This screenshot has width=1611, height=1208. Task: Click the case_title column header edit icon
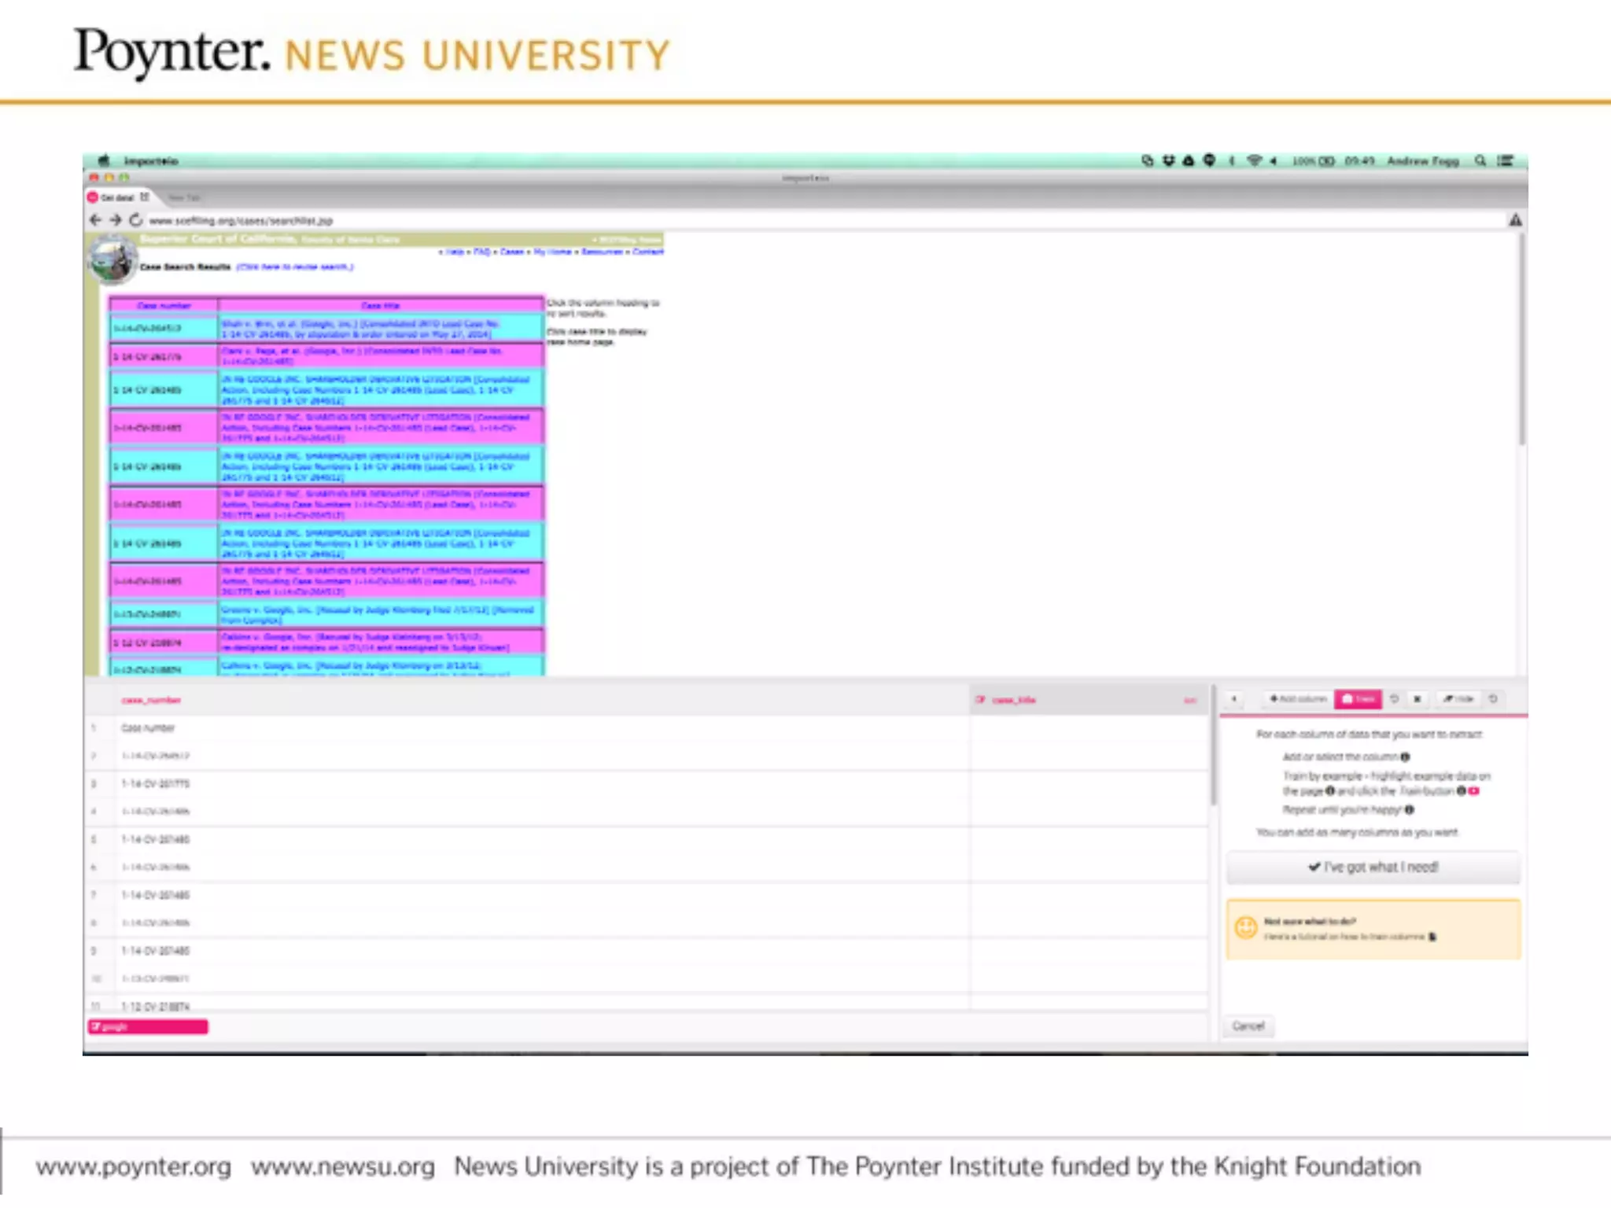coord(981,700)
